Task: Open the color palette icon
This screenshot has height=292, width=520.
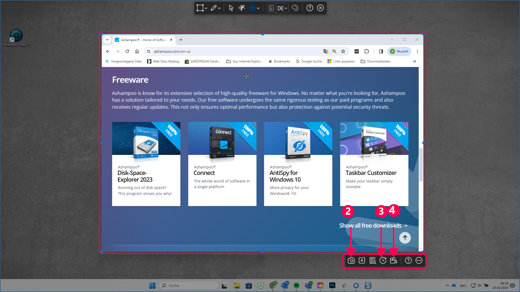Action: coord(295,8)
